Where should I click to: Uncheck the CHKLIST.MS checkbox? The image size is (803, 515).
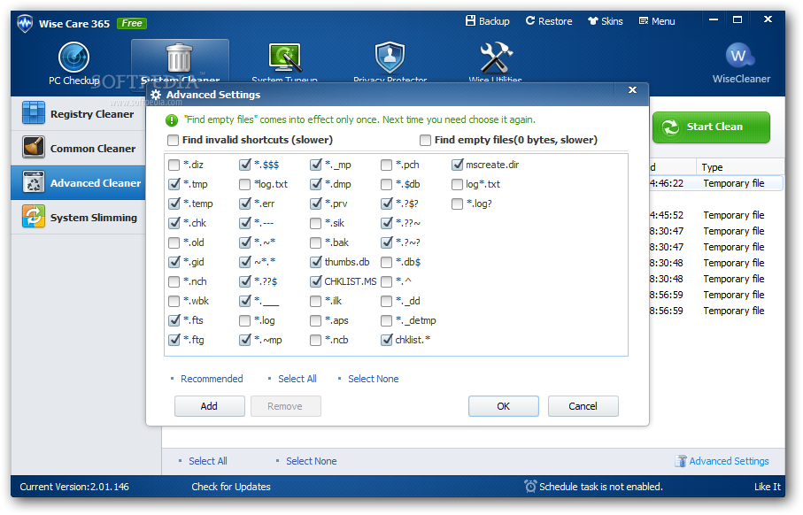coord(315,281)
